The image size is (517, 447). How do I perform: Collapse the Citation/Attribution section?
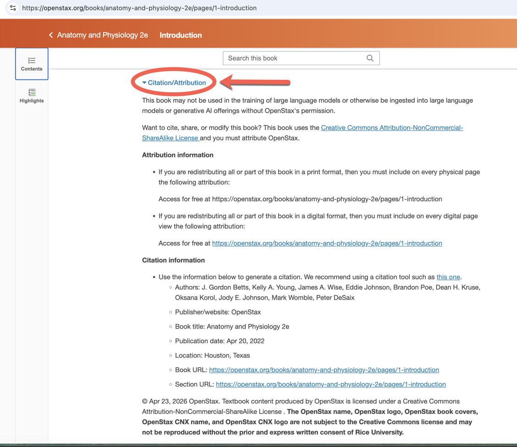pos(174,83)
